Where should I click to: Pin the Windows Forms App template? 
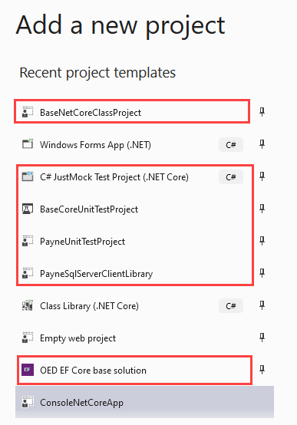click(x=262, y=144)
